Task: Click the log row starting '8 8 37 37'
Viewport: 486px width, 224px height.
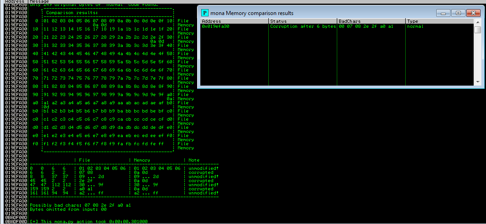Action: [124, 176]
